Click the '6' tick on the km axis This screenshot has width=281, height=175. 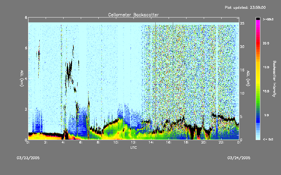(x=26, y=48)
